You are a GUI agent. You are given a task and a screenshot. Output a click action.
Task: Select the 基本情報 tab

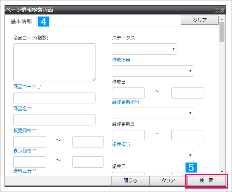(x=21, y=21)
